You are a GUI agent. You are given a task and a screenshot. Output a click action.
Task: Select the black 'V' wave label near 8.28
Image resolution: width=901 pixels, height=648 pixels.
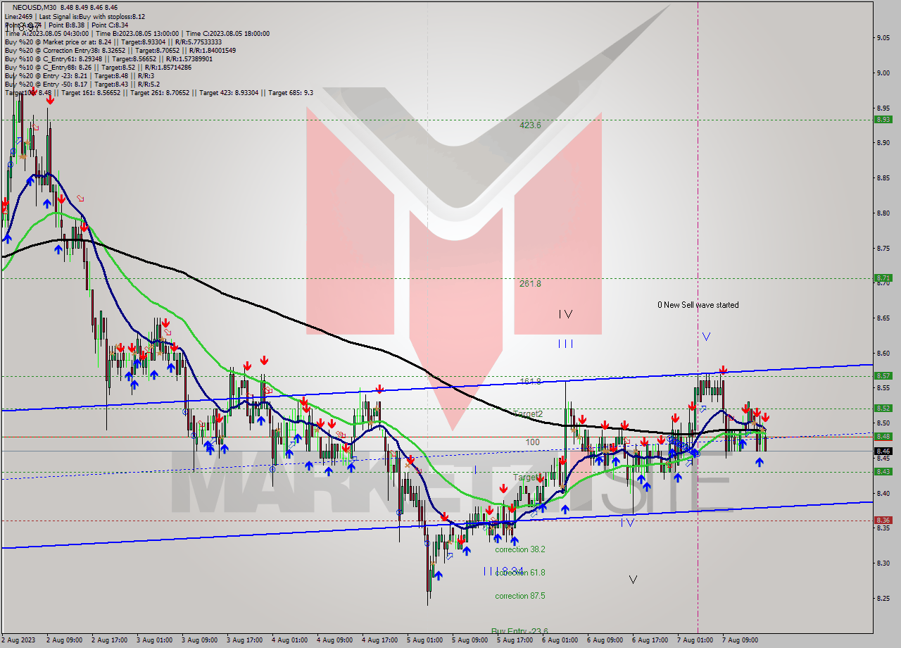tap(633, 580)
